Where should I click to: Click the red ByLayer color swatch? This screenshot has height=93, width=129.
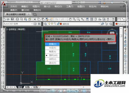(117, 24)
